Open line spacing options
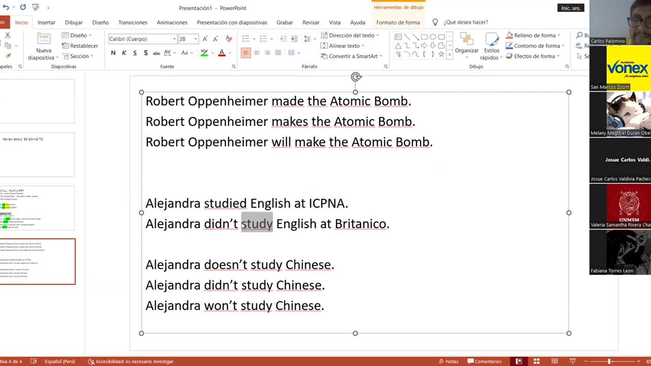This screenshot has height=366, width=651. pyautogui.click(x=308, y=39)
